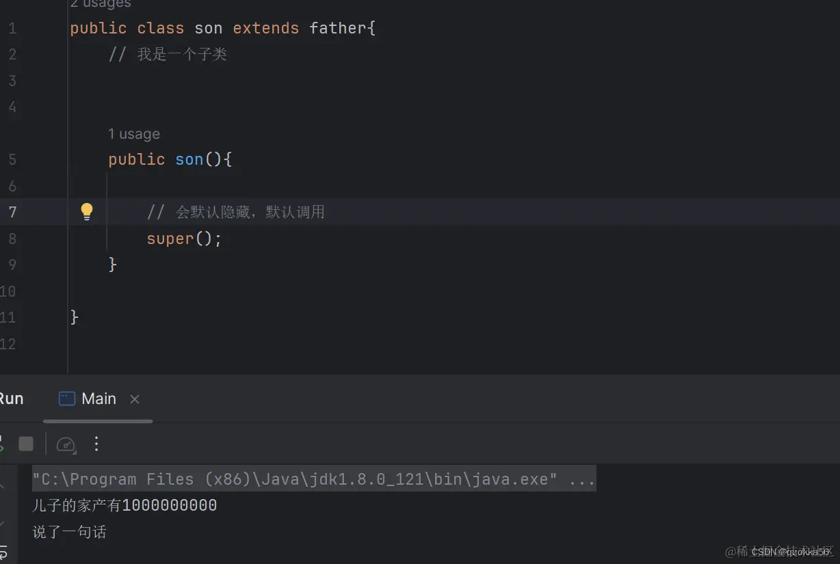Screen dimensions: 840x564
Task: Click line number 8 in the gutter
Action: (12, 238)
